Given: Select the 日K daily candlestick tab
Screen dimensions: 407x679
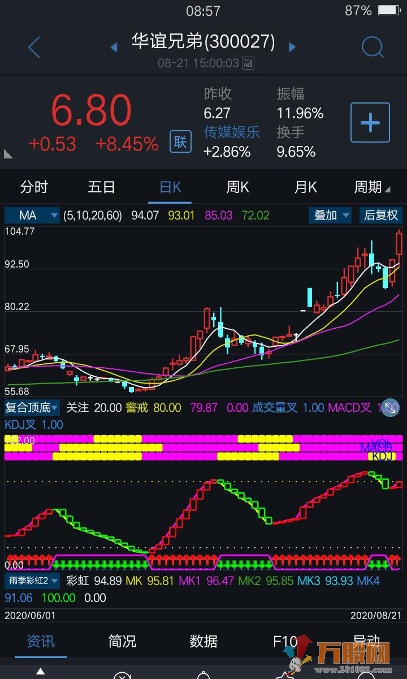Looking at the screenshot, I should pyautogui.click(x=170, y=187).
